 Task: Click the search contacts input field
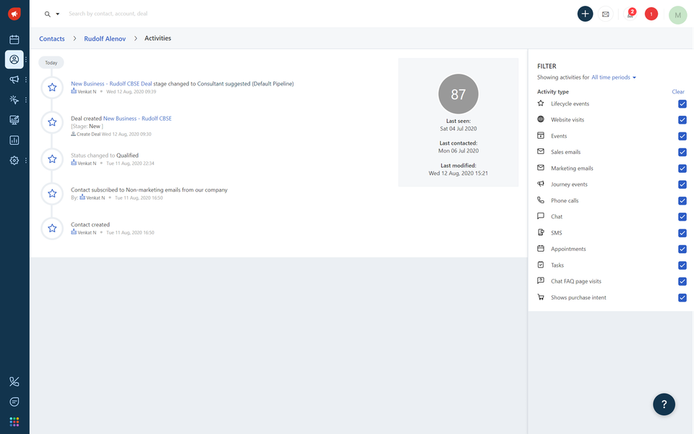(217, 14)
